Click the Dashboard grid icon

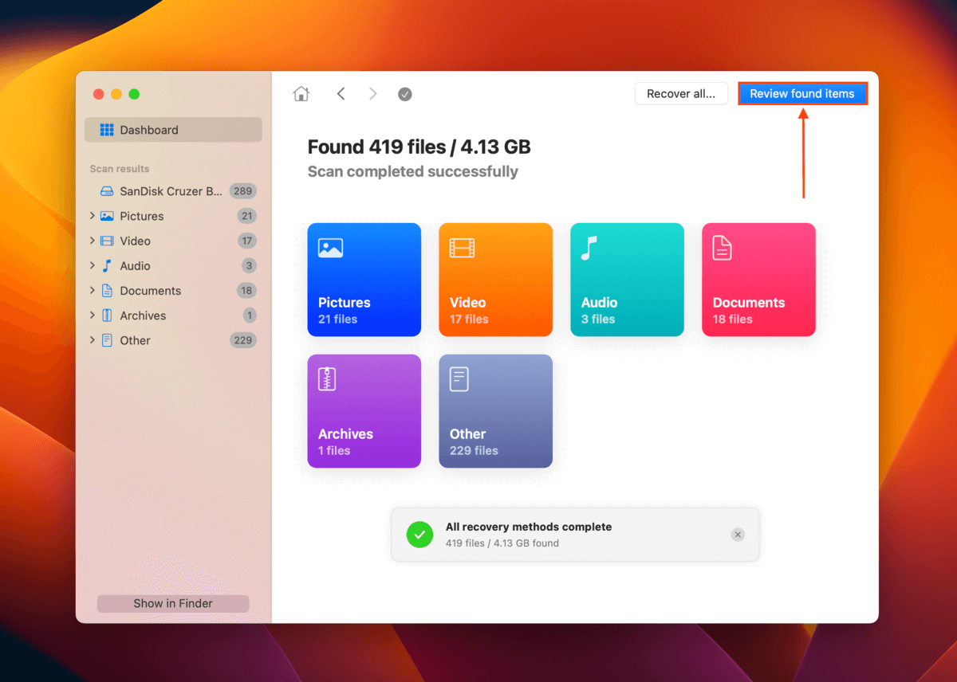[107, 130]
